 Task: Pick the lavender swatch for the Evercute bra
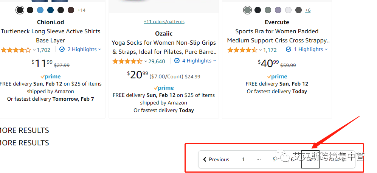pyautogui.click(x=278, y=10)
